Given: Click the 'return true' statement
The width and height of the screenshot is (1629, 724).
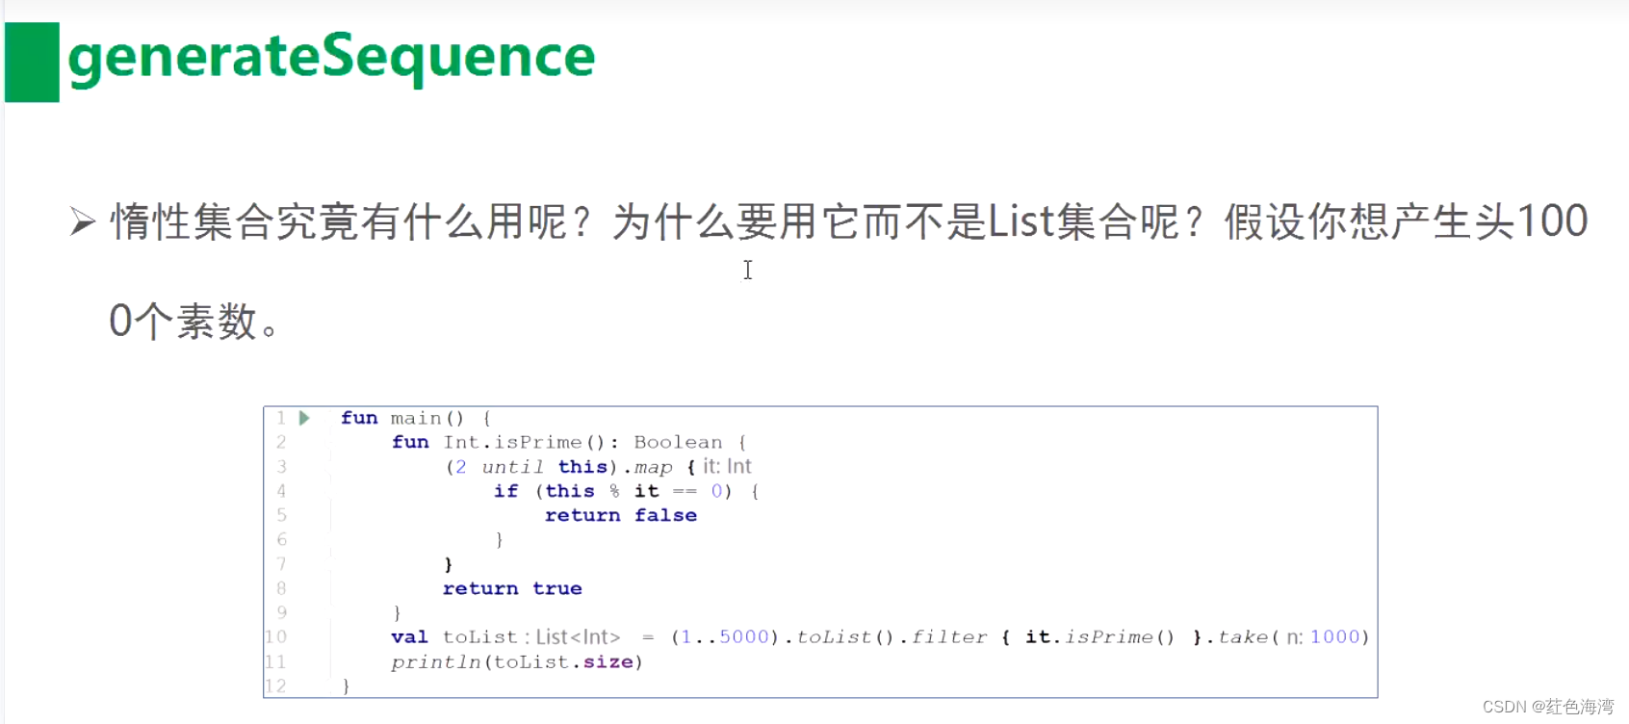Looking at the screenshot, I should [x=512, y=588].
